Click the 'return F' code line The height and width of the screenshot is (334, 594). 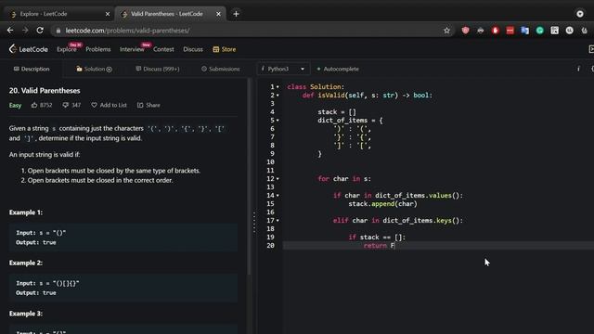click(379, 245)
